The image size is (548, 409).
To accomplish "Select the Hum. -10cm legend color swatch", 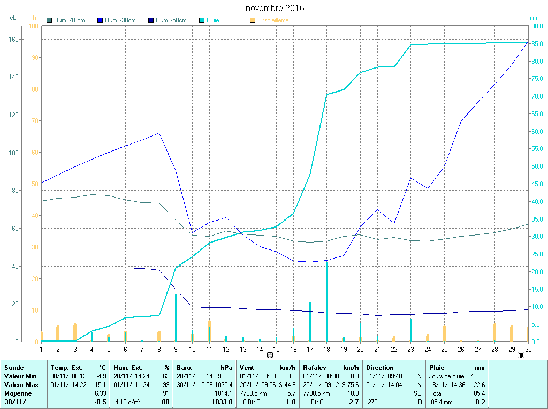I will (x=50, y=20).
